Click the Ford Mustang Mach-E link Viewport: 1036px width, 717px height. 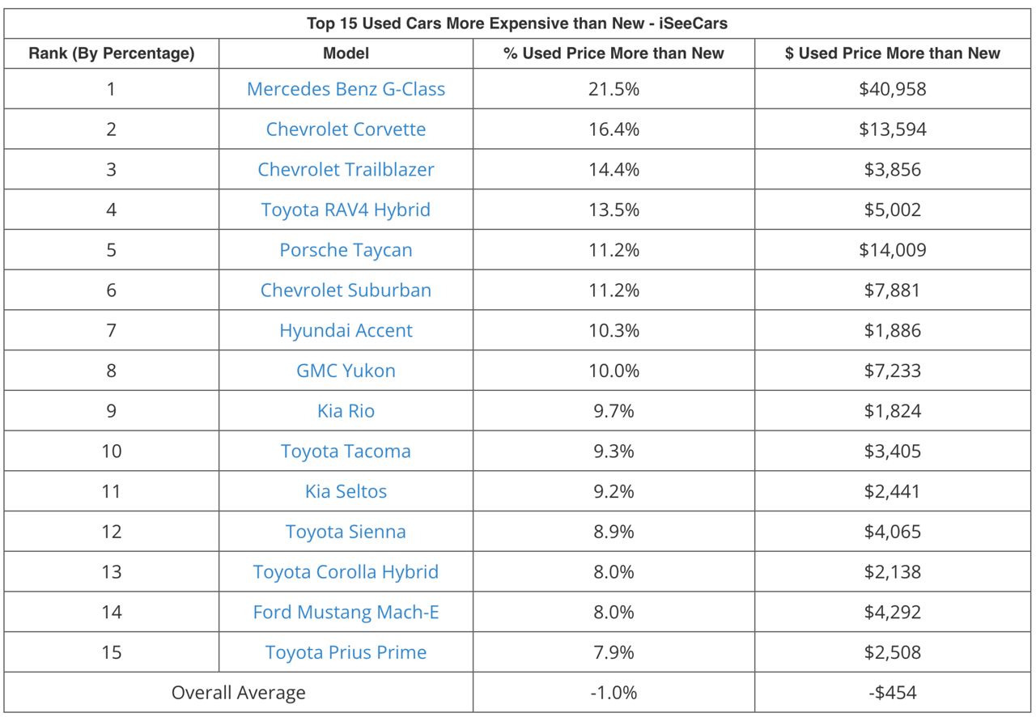pyautogui.click(x=346, y=613)
